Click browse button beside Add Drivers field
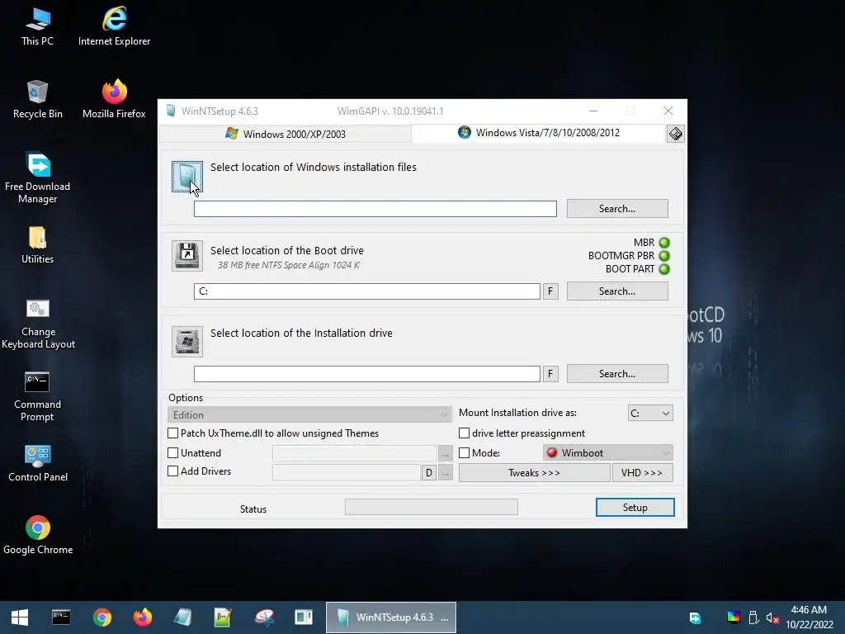Image resolution: width=845 pixels, height=634 pixels. coord(445,473)
